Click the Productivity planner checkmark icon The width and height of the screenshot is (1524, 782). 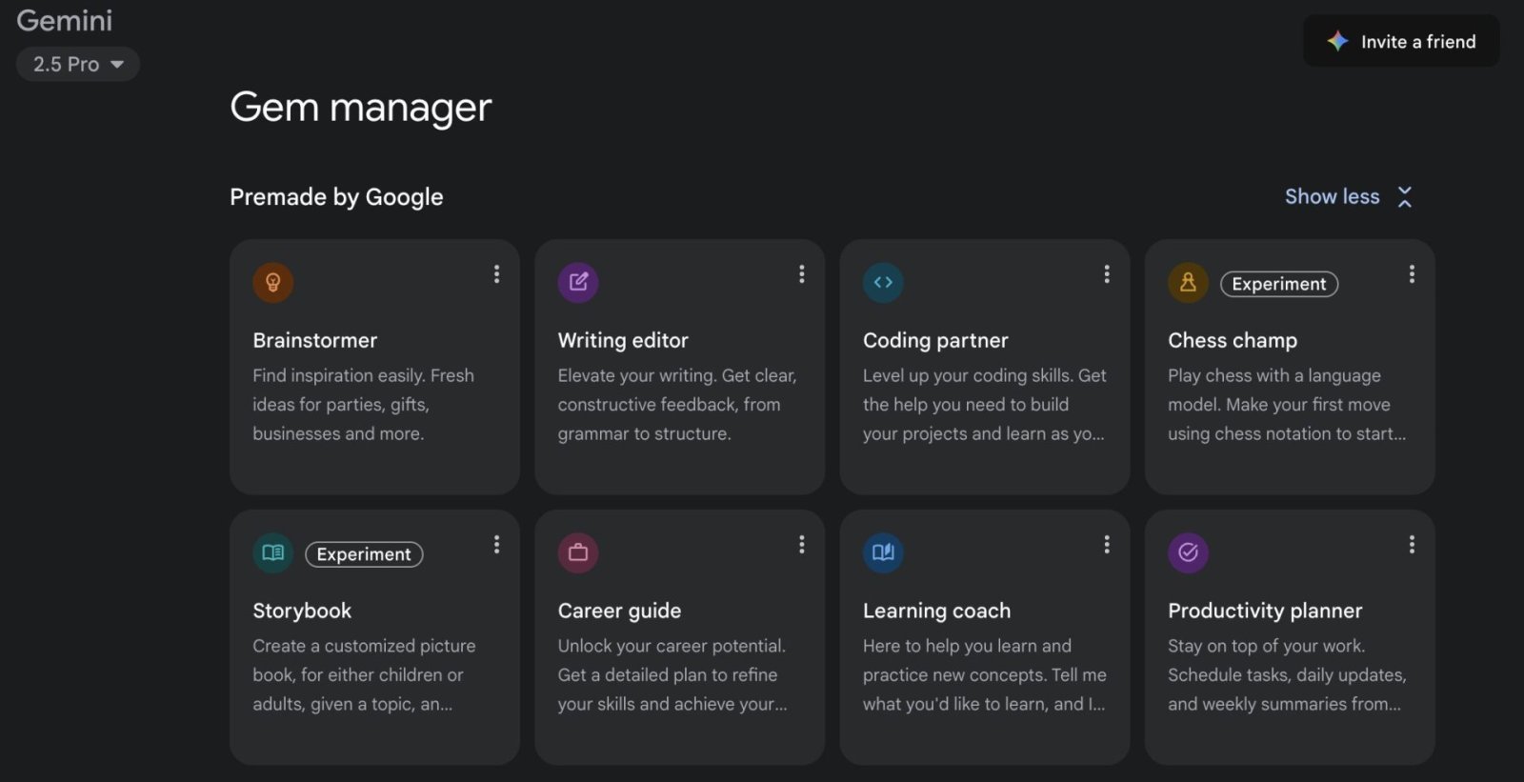(1188, 552)
